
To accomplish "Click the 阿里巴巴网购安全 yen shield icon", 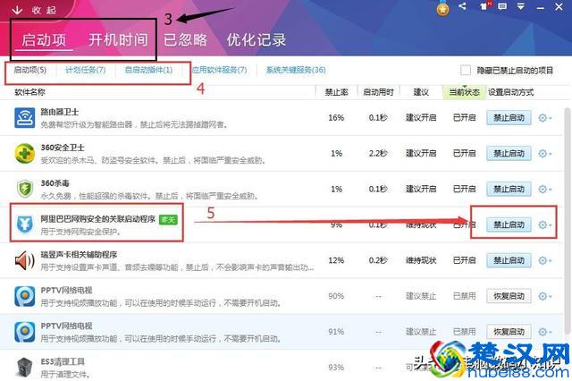I will coord(24,224).
